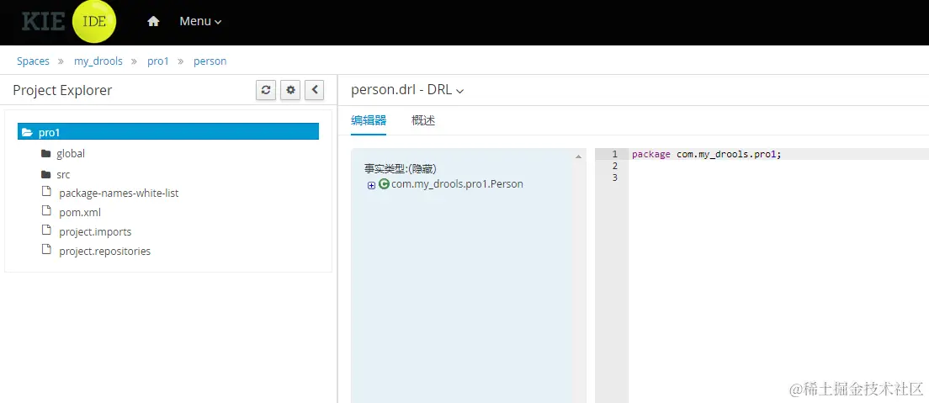Switch to the 概述 tab

point(423,121)
